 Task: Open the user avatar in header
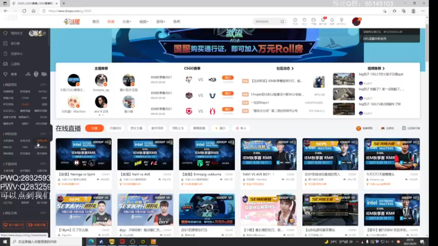tap(356, 21)
